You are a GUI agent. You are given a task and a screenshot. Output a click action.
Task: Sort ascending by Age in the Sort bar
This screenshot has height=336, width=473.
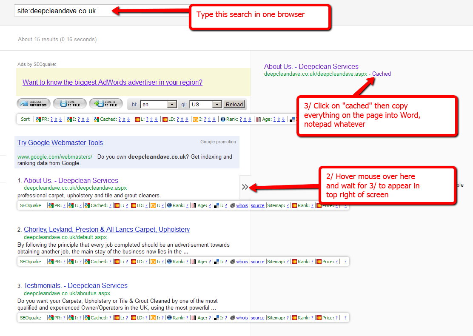pyautogui.click(x=279, y=120)
